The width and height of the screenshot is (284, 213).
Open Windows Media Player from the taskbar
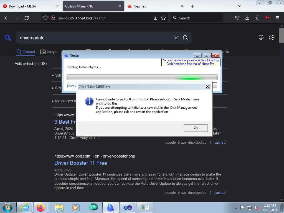tap(75, 207)
